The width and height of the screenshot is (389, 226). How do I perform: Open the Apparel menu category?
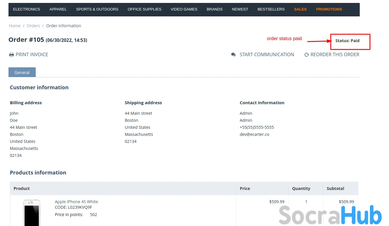[58, 9]
